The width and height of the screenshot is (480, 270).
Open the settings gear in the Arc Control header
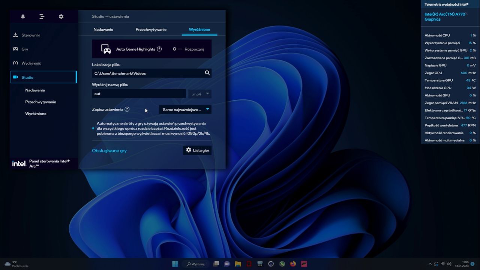61,16
